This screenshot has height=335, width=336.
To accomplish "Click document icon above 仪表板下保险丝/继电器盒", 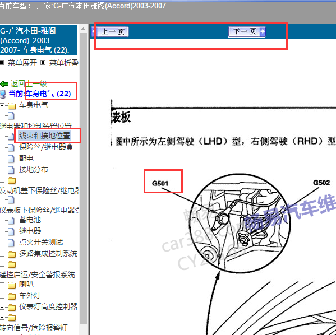I will (11, 200).
